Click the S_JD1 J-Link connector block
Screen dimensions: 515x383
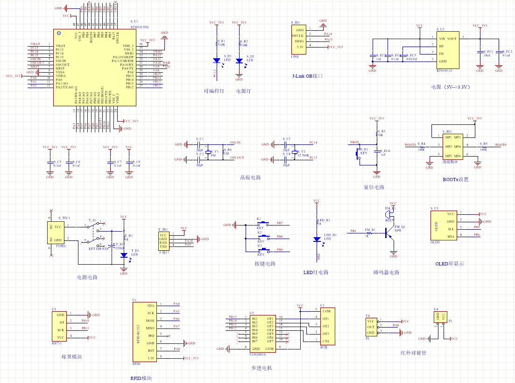pos(298,39)
